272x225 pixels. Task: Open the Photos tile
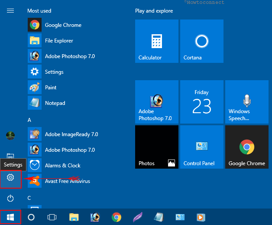157,147
